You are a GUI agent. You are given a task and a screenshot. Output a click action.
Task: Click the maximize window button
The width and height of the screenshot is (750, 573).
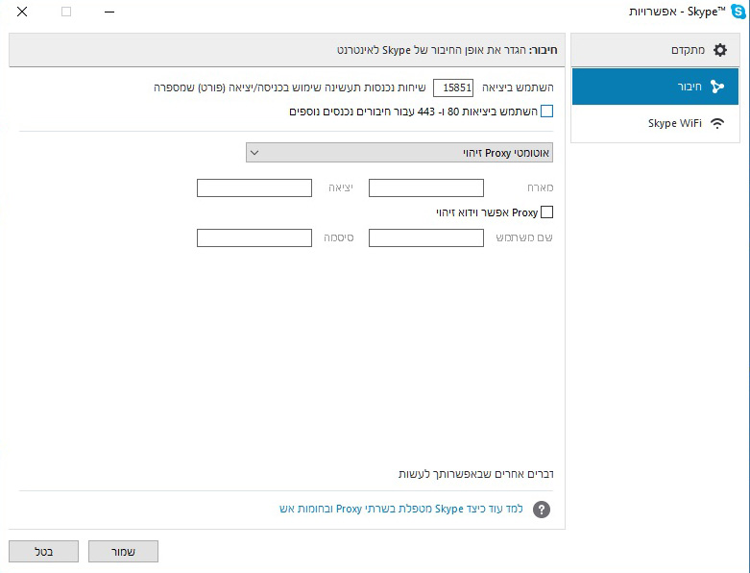[66, 12]
